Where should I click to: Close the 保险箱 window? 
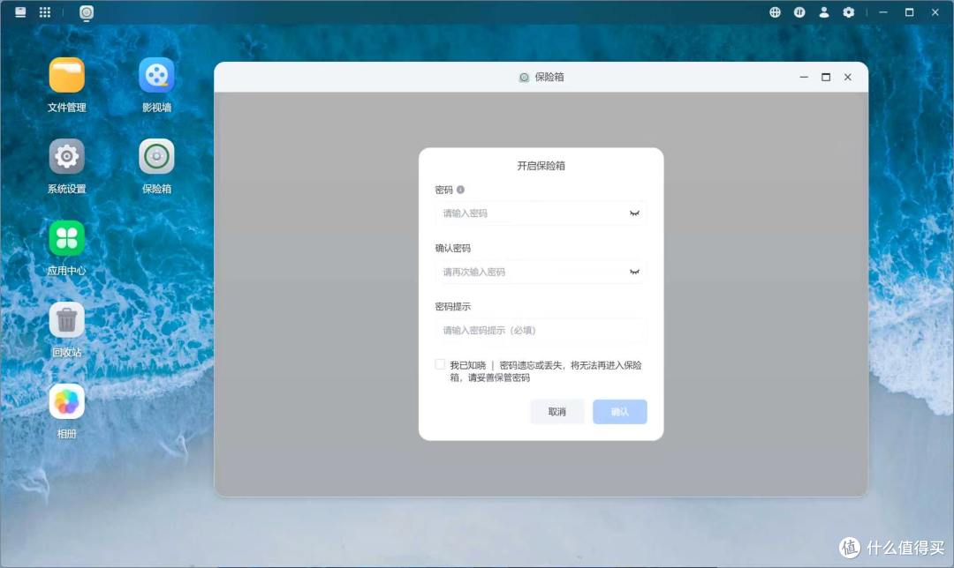click(847, 77)
